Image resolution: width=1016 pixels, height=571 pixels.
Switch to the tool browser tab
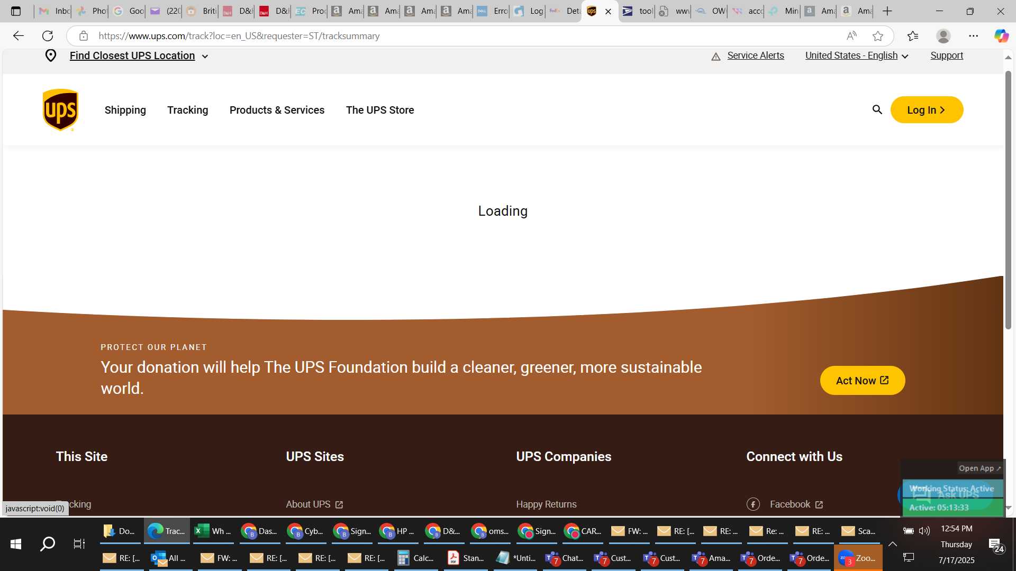coord(637,11)
